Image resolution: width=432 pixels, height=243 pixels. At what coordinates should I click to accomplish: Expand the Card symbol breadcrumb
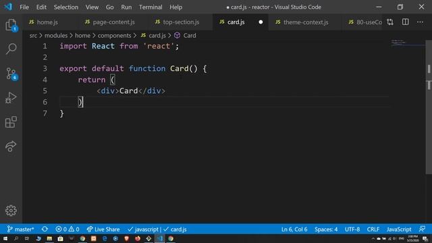185,36
